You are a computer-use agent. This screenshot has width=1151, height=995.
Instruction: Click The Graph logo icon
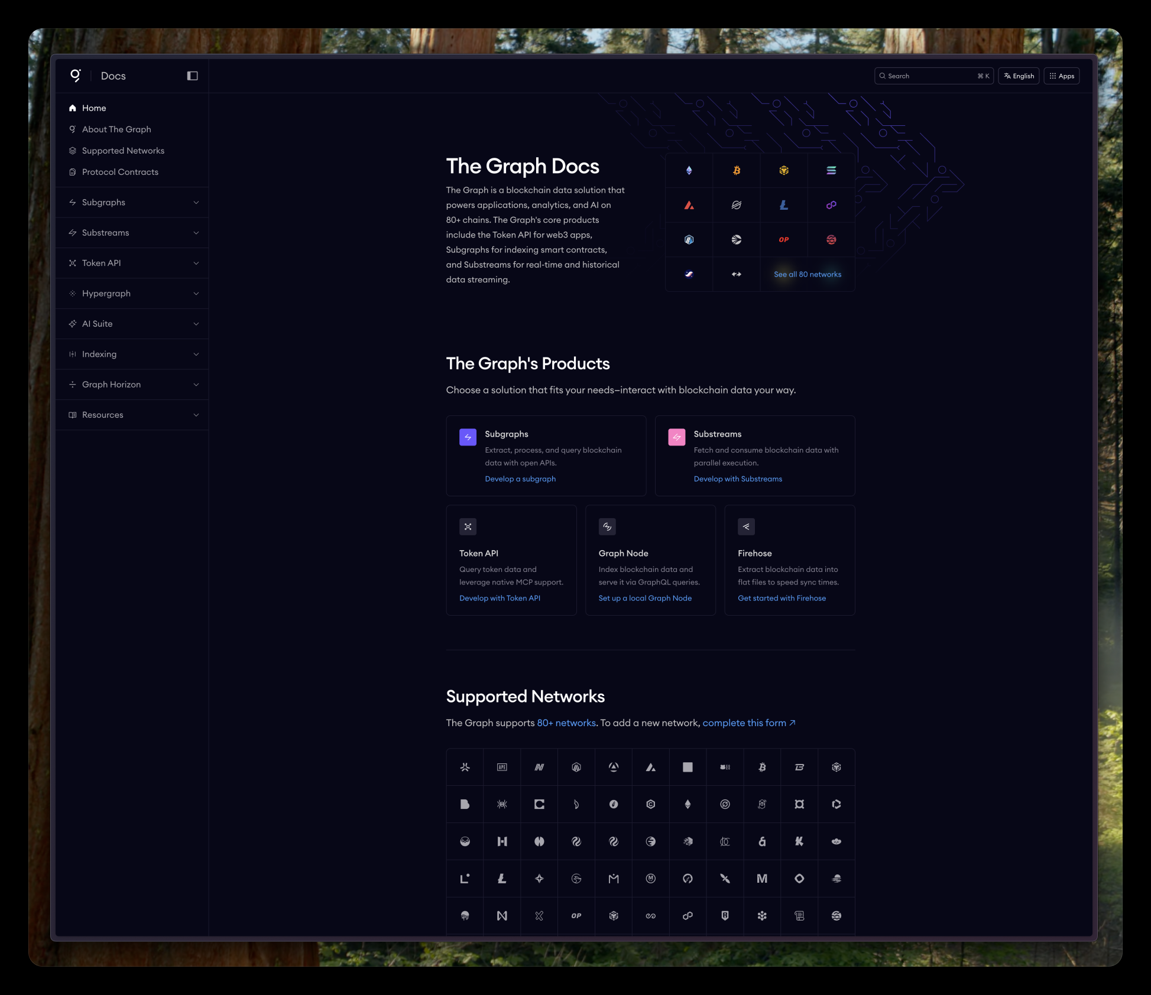pyautogui.click(x=75, y=75)
